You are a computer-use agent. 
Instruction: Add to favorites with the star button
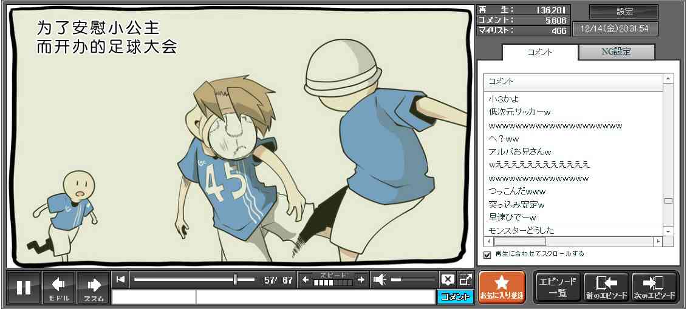tap(502, 287)
